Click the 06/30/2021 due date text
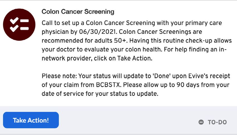This screenshot has height=135, width=237. click(x=97, y=32)
